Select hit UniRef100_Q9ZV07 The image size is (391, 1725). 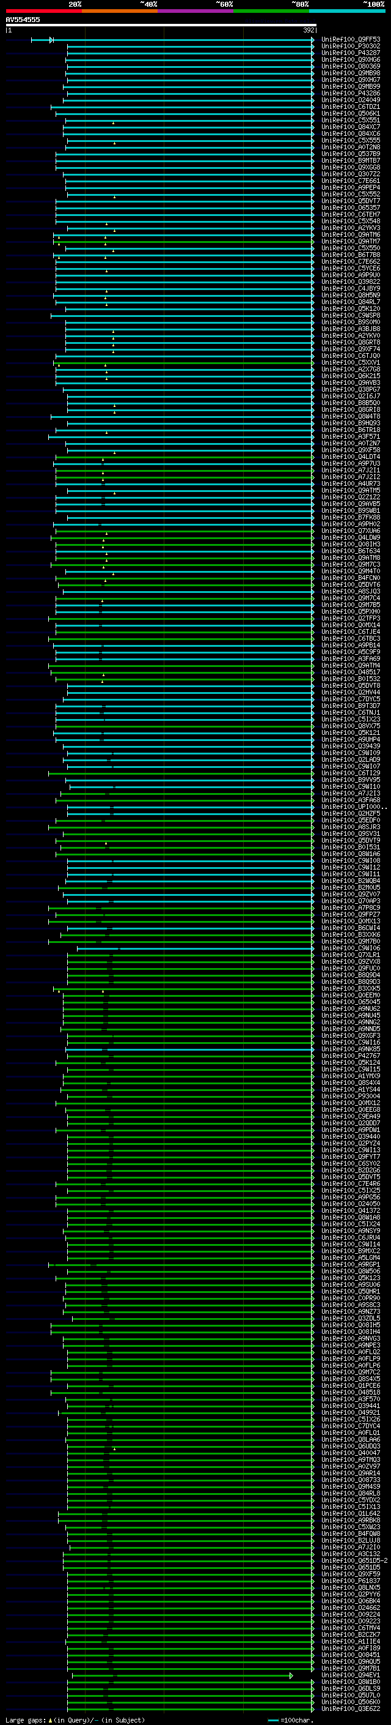pyautogui.click(x=351, y=893)
